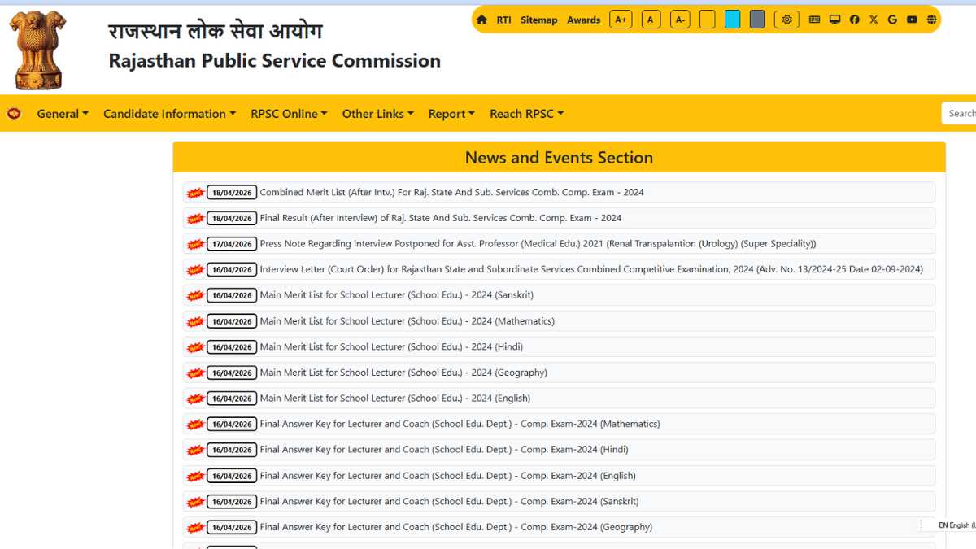
Task: Open the Facebook page icon
Action: click(x=854, y=19)
